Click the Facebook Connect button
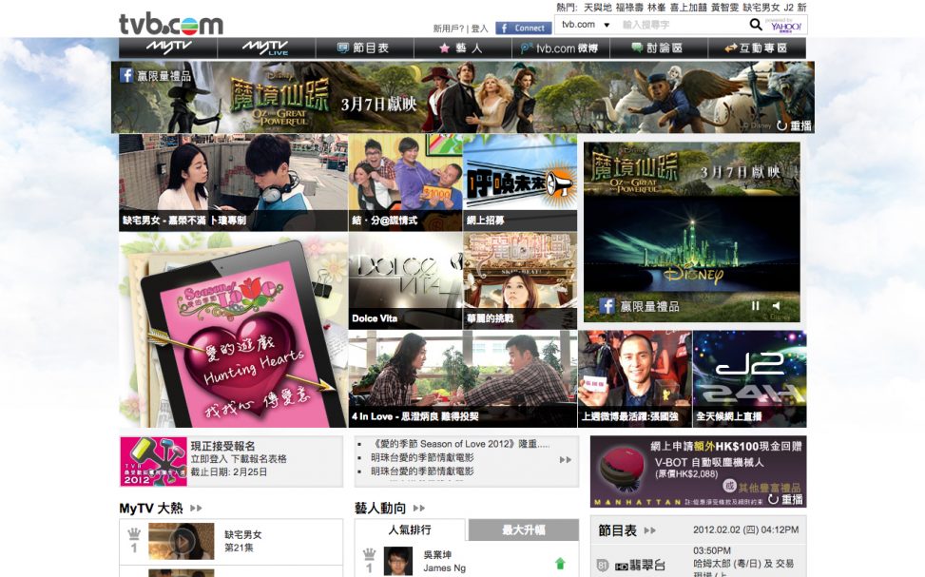925x577 pixels. click(x=523, y=28)
